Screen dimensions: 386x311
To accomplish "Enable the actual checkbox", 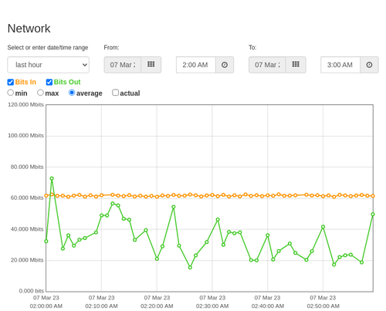I will [x=116, y=93].
